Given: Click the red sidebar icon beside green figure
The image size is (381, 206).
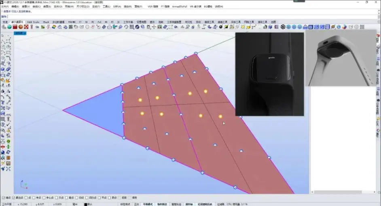Looking at the screenshot, I should [3, 147].
